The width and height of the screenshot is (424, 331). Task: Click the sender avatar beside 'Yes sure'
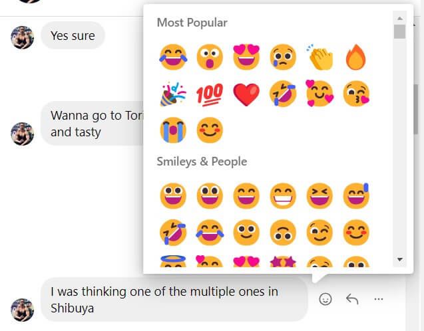pos(23,37)
